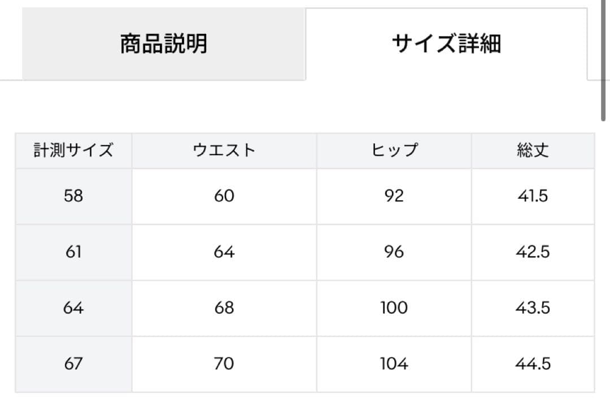
Task: Click the 計測サイズ column header
Action: (73, 150)
